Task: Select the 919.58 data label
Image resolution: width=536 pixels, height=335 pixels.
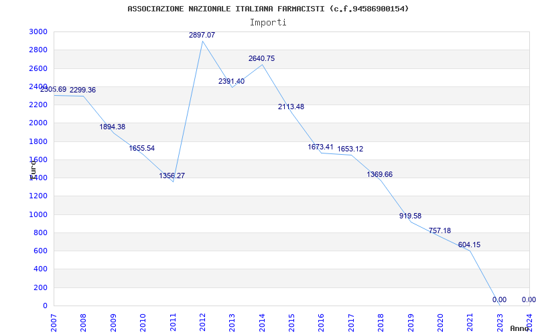Action: coord(410,216)
